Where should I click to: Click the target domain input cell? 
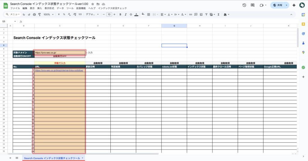click(60, 52)
